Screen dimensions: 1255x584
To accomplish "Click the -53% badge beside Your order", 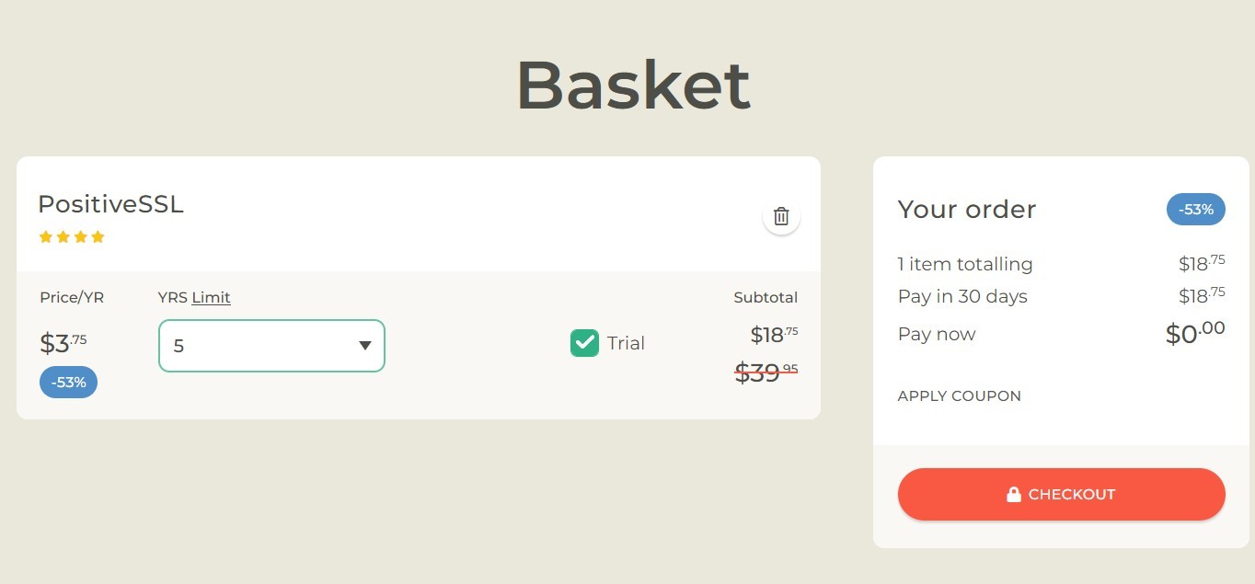I will (x=1196, y=210).
